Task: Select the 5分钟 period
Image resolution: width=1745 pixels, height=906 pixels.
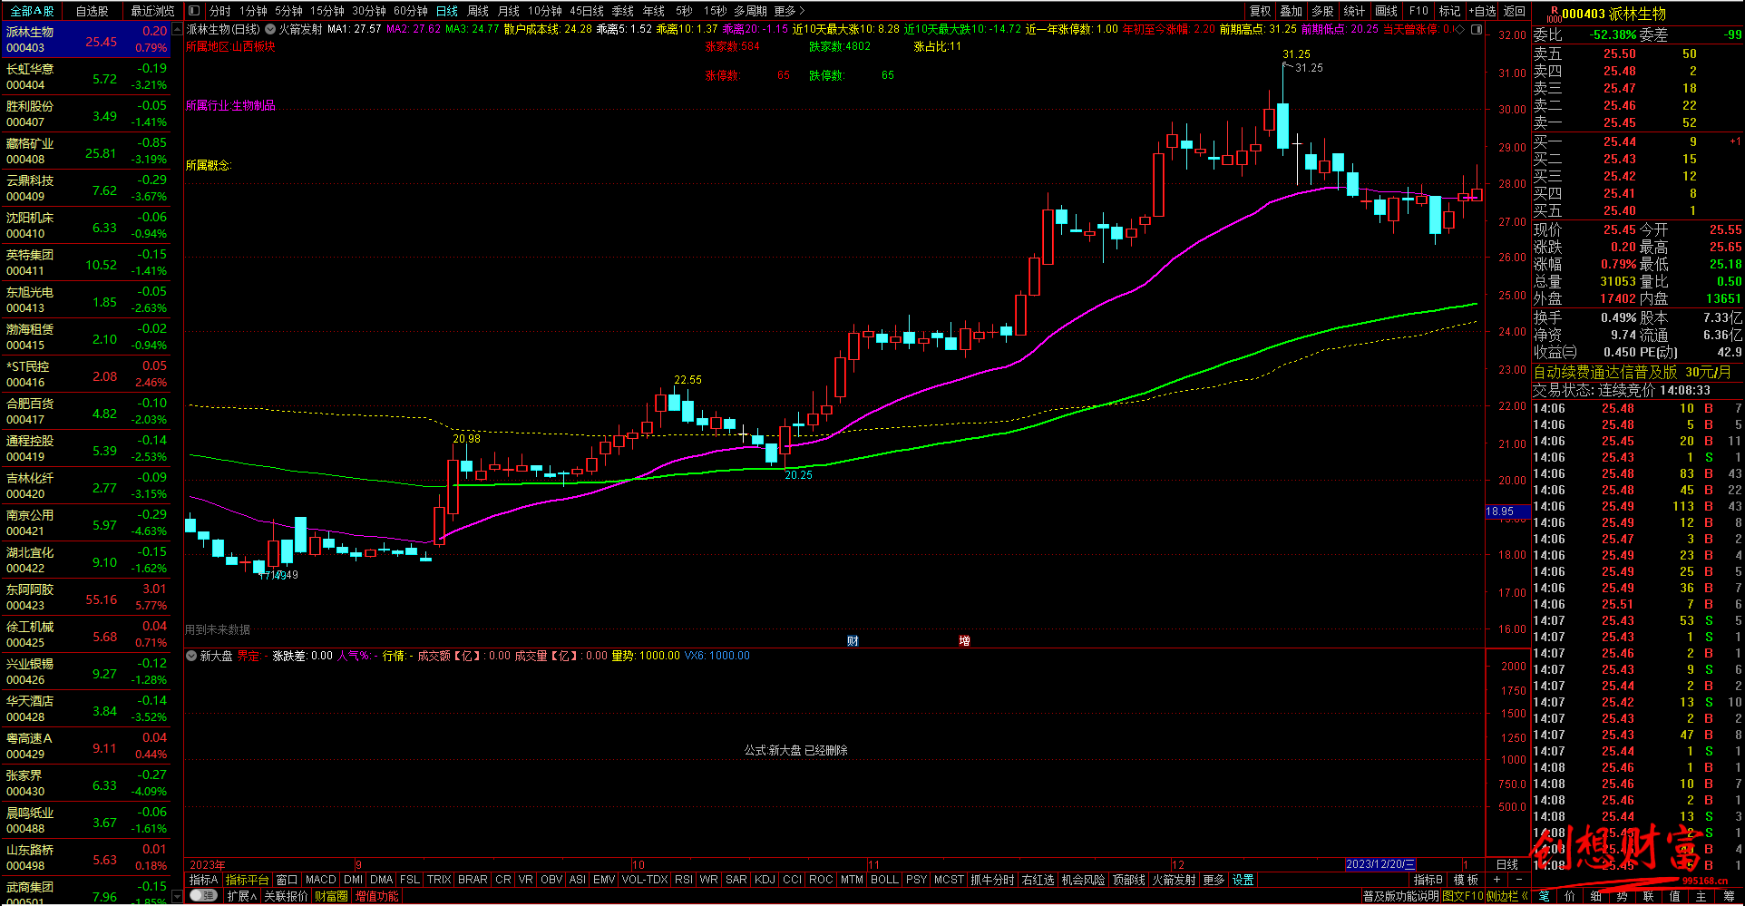Action: point(288,11)
